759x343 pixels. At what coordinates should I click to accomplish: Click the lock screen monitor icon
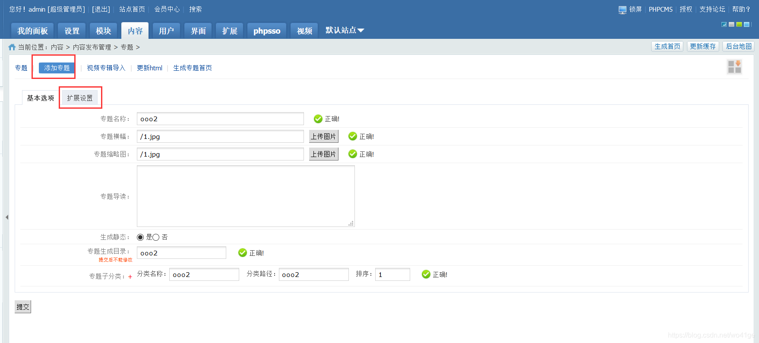tap(622, 10)
